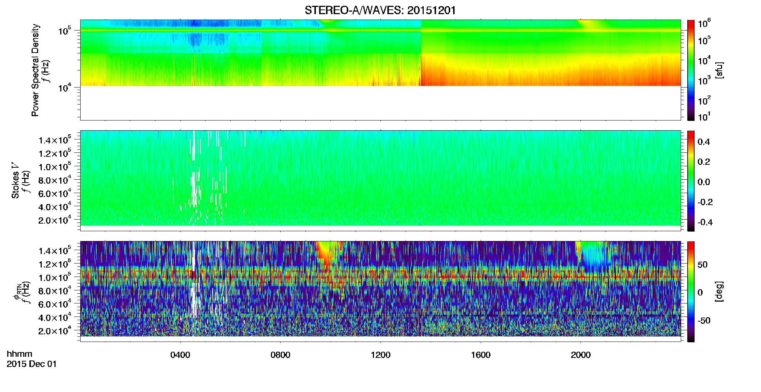Click the hhmm time format label
This screenshot has height=392, width=761.
(20, 354)
